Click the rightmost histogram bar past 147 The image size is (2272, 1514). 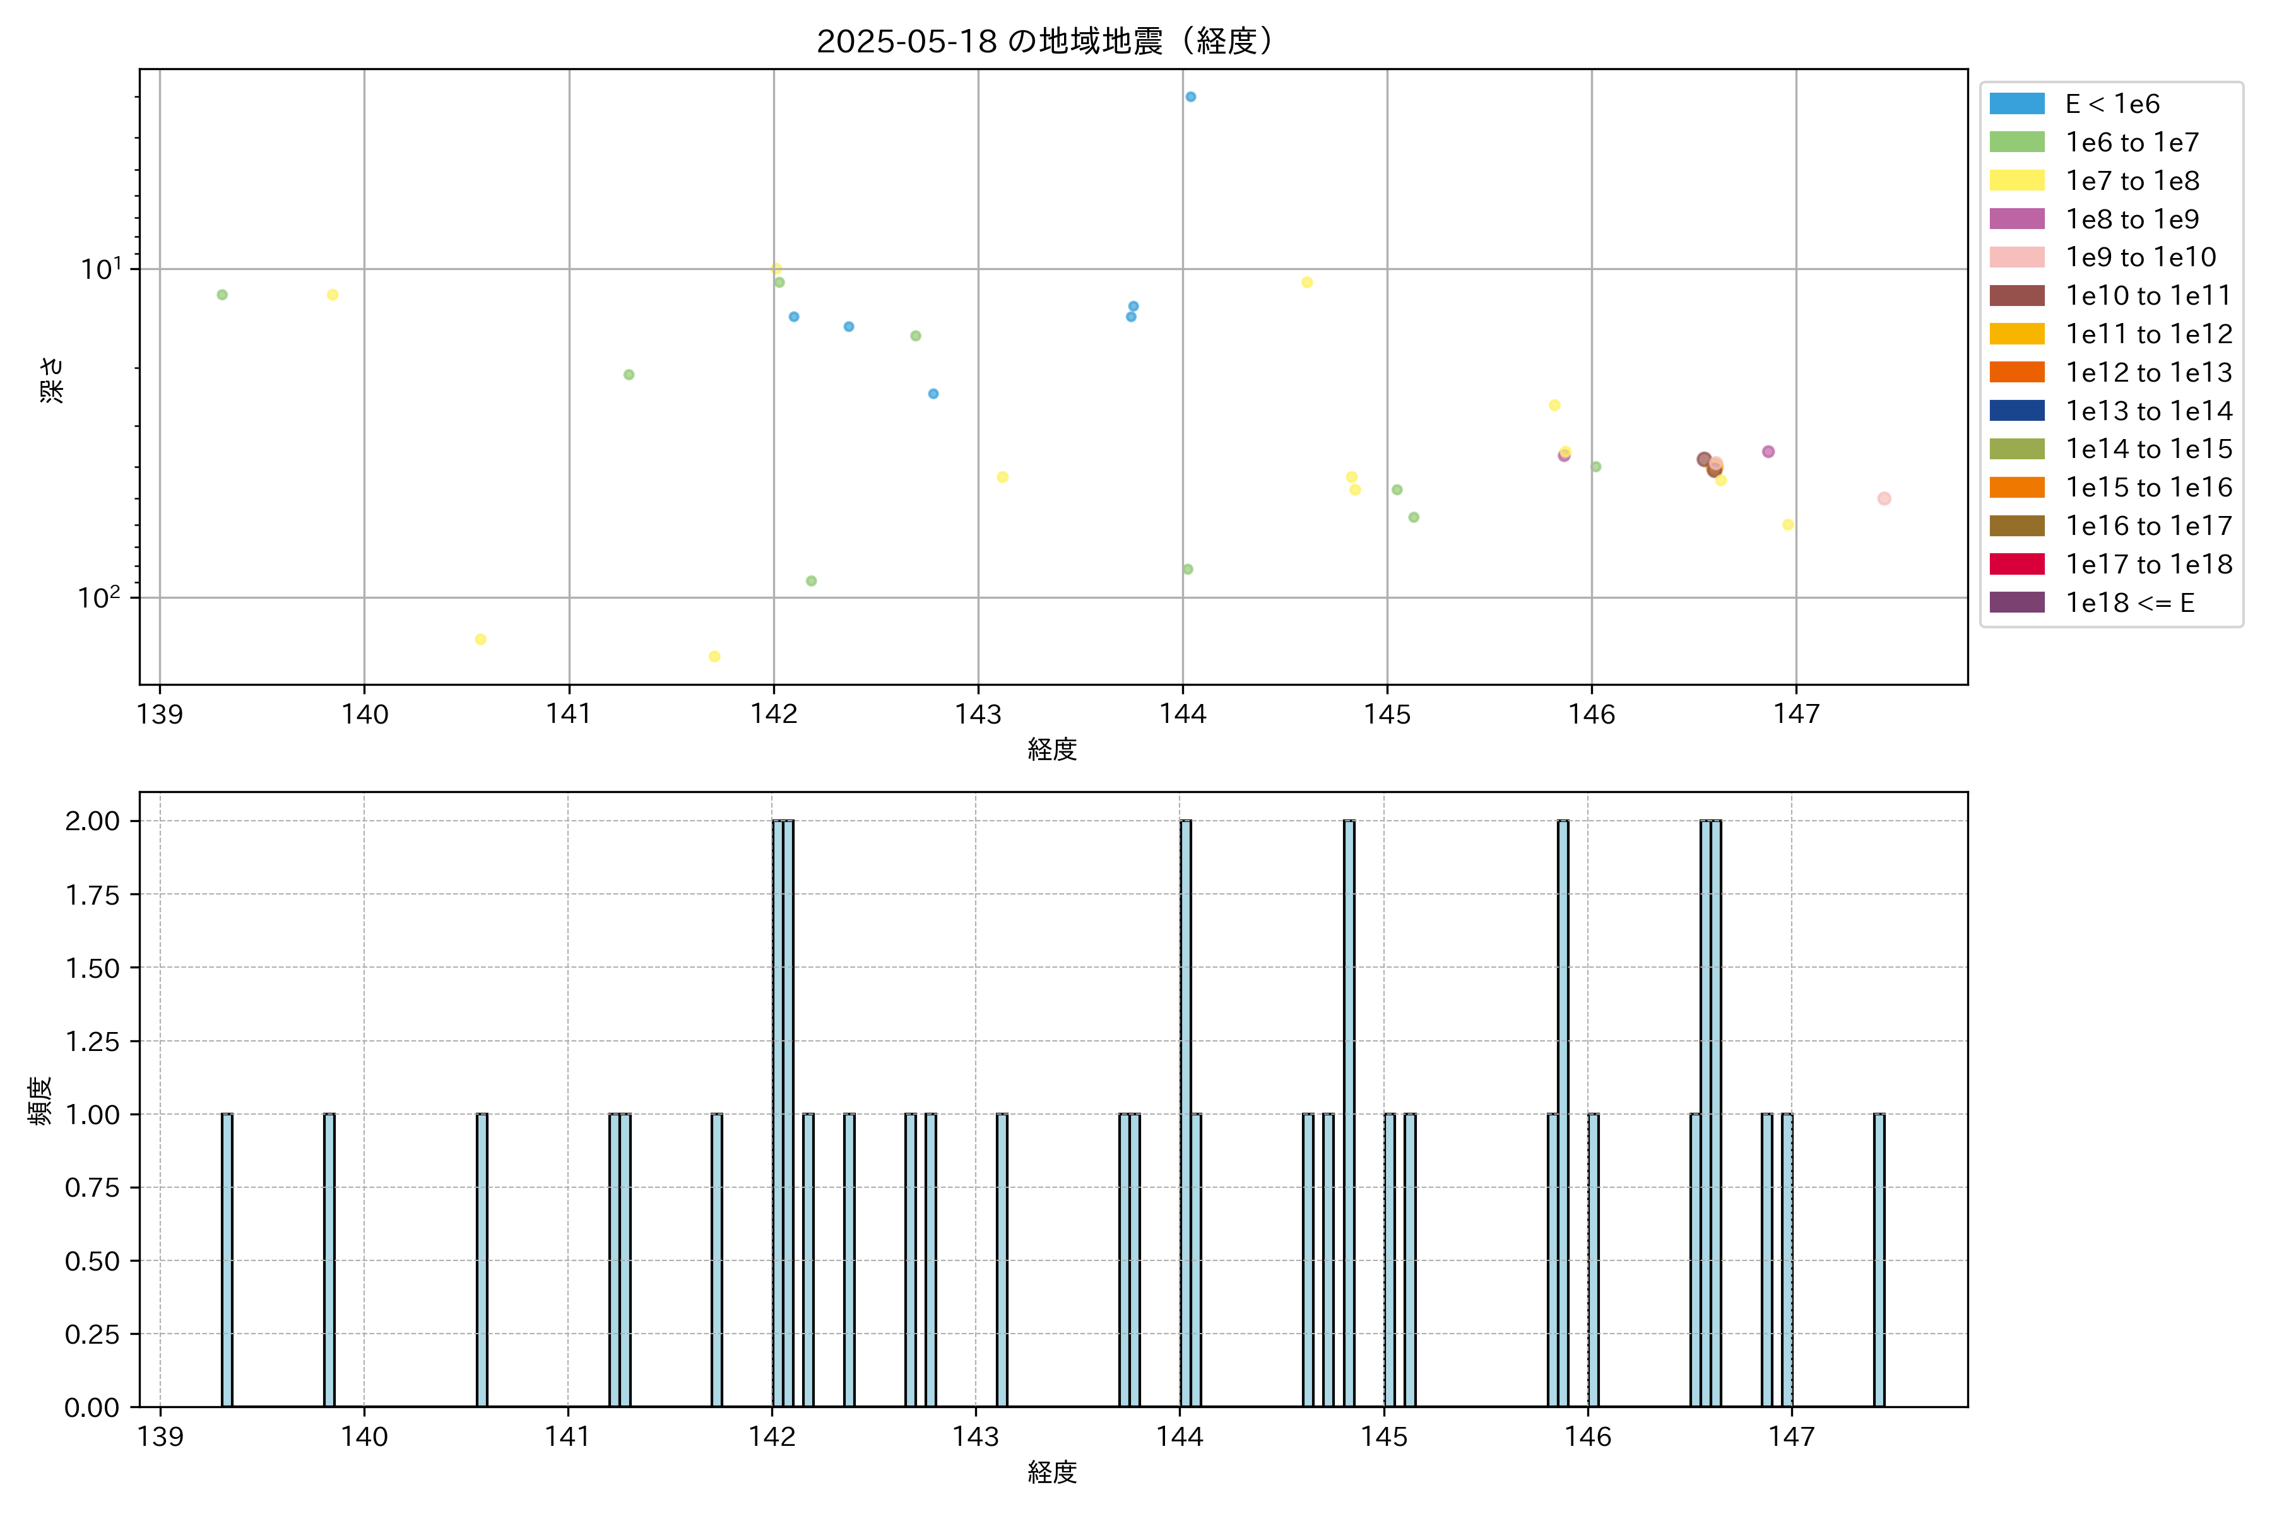click(x=1879, y=1259)
